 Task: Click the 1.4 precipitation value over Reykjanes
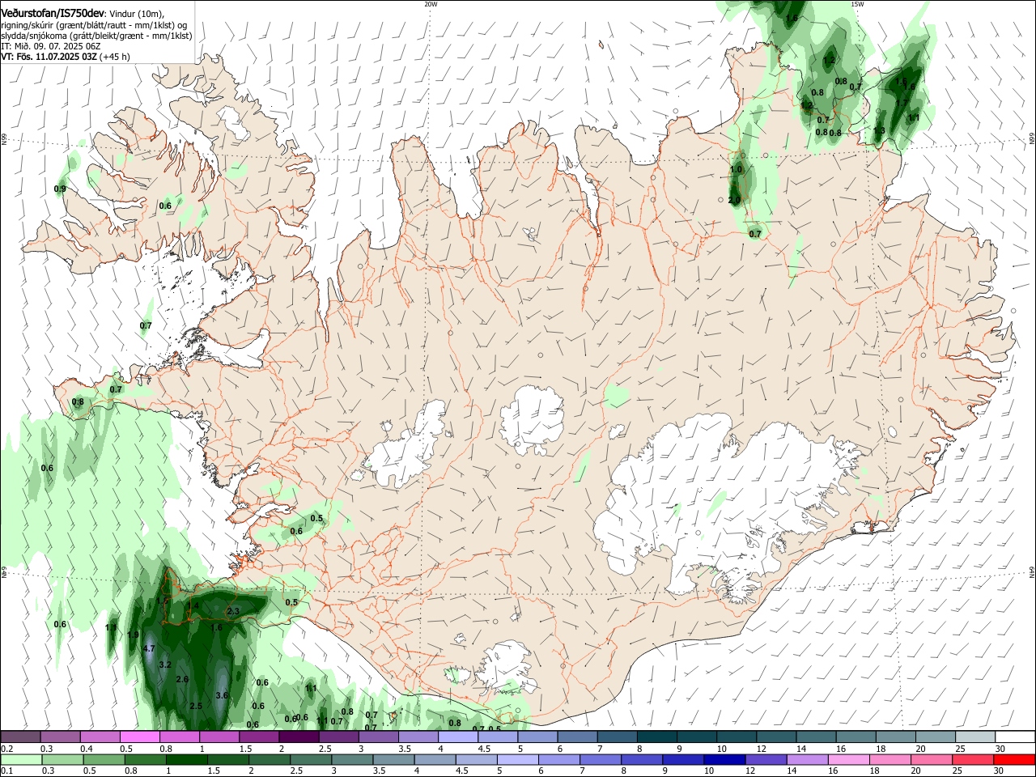tap(193, 606)
